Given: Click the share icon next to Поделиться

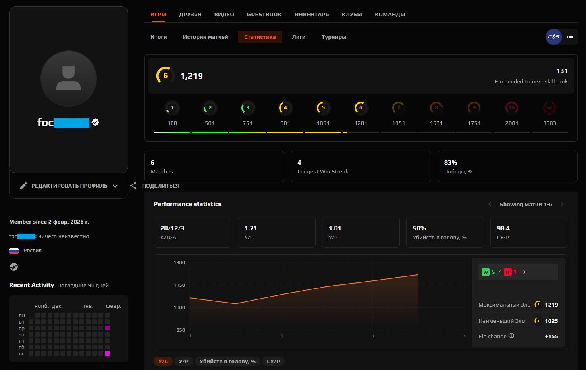Looking at the screenshot, I should tap(133, 186).
